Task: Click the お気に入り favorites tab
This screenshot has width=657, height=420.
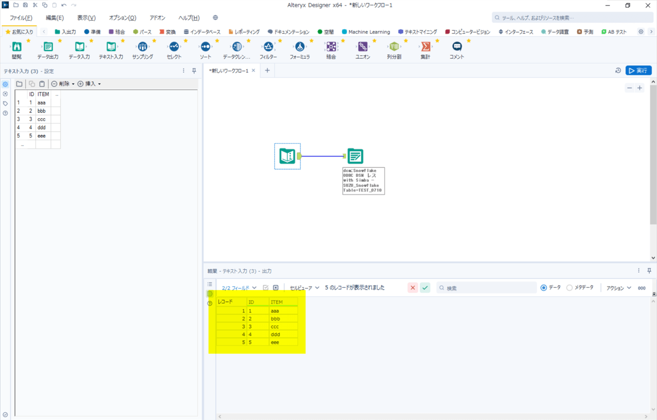Action: pyautogui.click(x=19, y=32)
